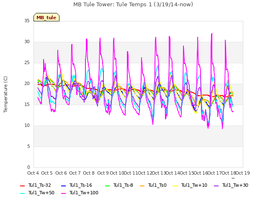Viewport: 268px width, 201px height.
Task: Click the Oct 9 x-axis tick label
Action: (103, 173)
